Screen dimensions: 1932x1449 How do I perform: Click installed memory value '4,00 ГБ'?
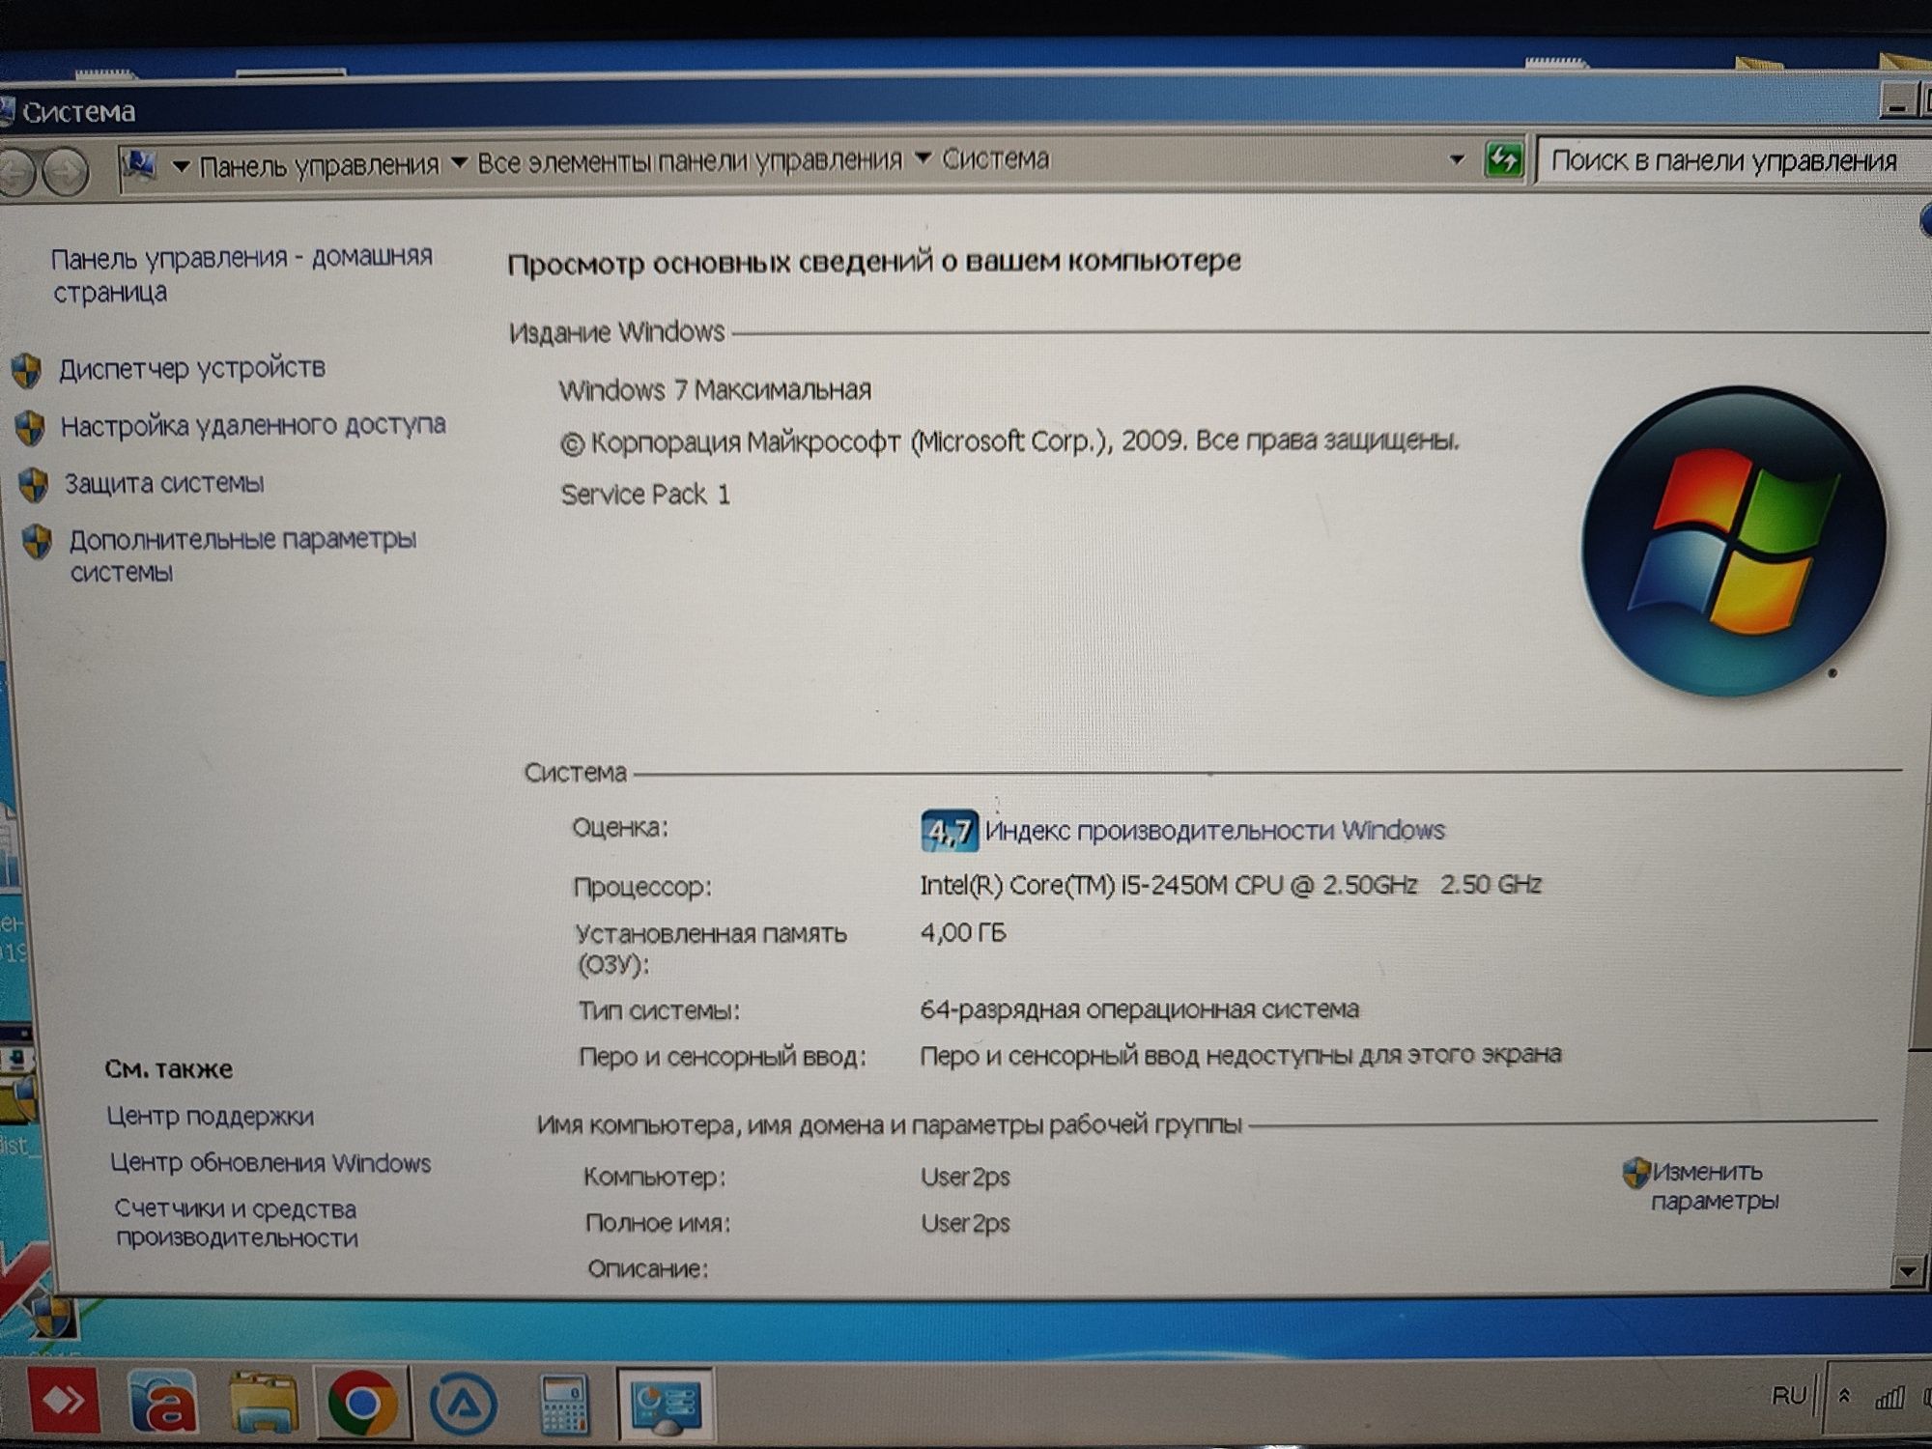click(x=963, y=933)
